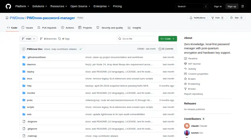Screen dimensions: 251x138
Task: Open the Resources dropdown
Action: (x=59, y=6)
